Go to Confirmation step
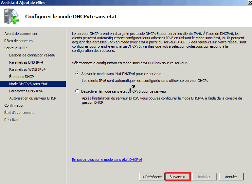This screenshot has width=252, height=184. [14, 105]
